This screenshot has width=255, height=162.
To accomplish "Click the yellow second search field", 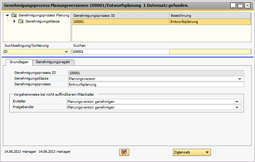I will [210, 52].
